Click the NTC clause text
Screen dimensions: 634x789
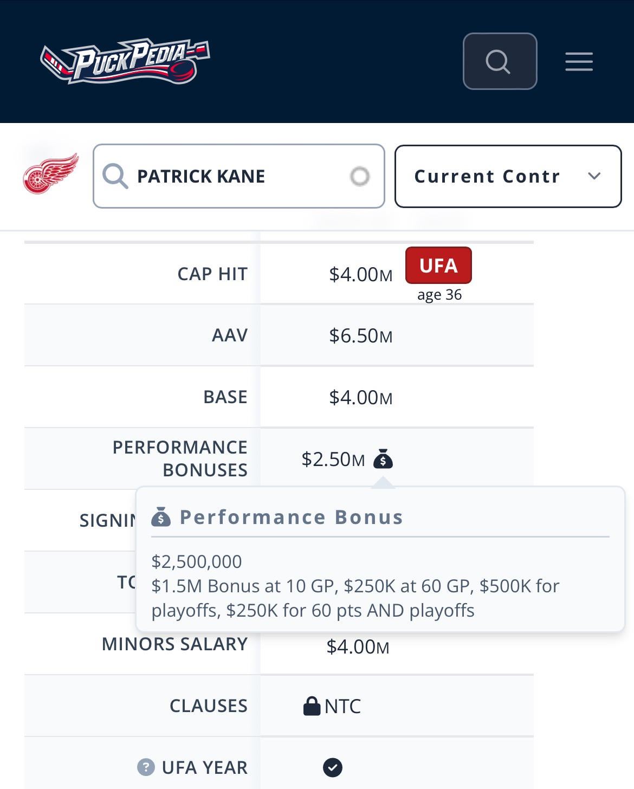tap(342, 706)
